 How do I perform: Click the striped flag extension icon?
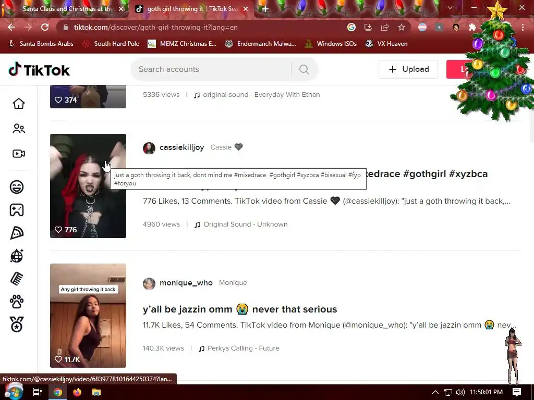click(x=422, y=27)
